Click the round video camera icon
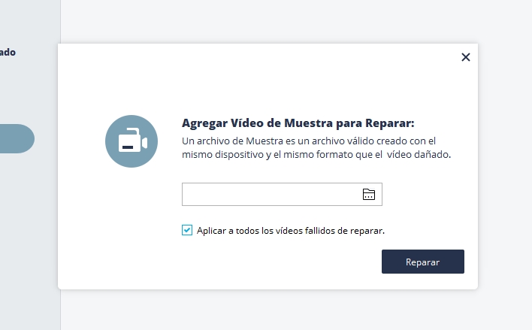This screenshot has width=532, height=330. (x=131, y=141)
